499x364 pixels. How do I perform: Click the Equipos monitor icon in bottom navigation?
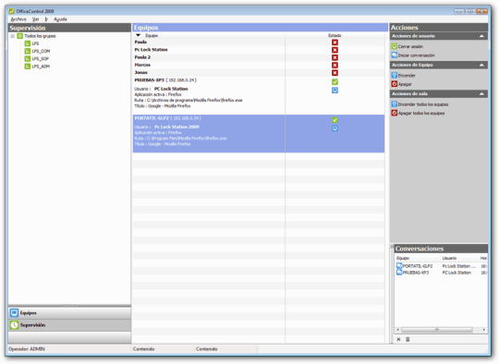coord(14,313)
